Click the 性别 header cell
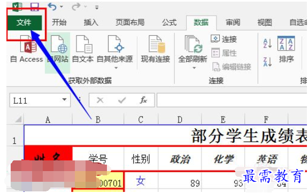The image size is (308, 193). tap(141, 159)
